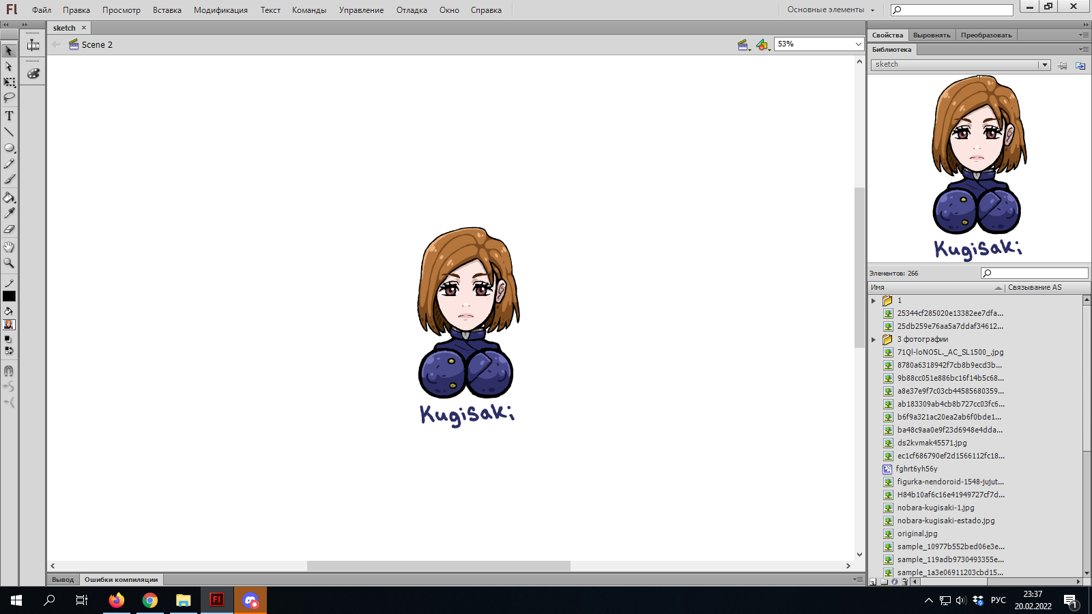Activate the Text tool

[x=9, y=116]
